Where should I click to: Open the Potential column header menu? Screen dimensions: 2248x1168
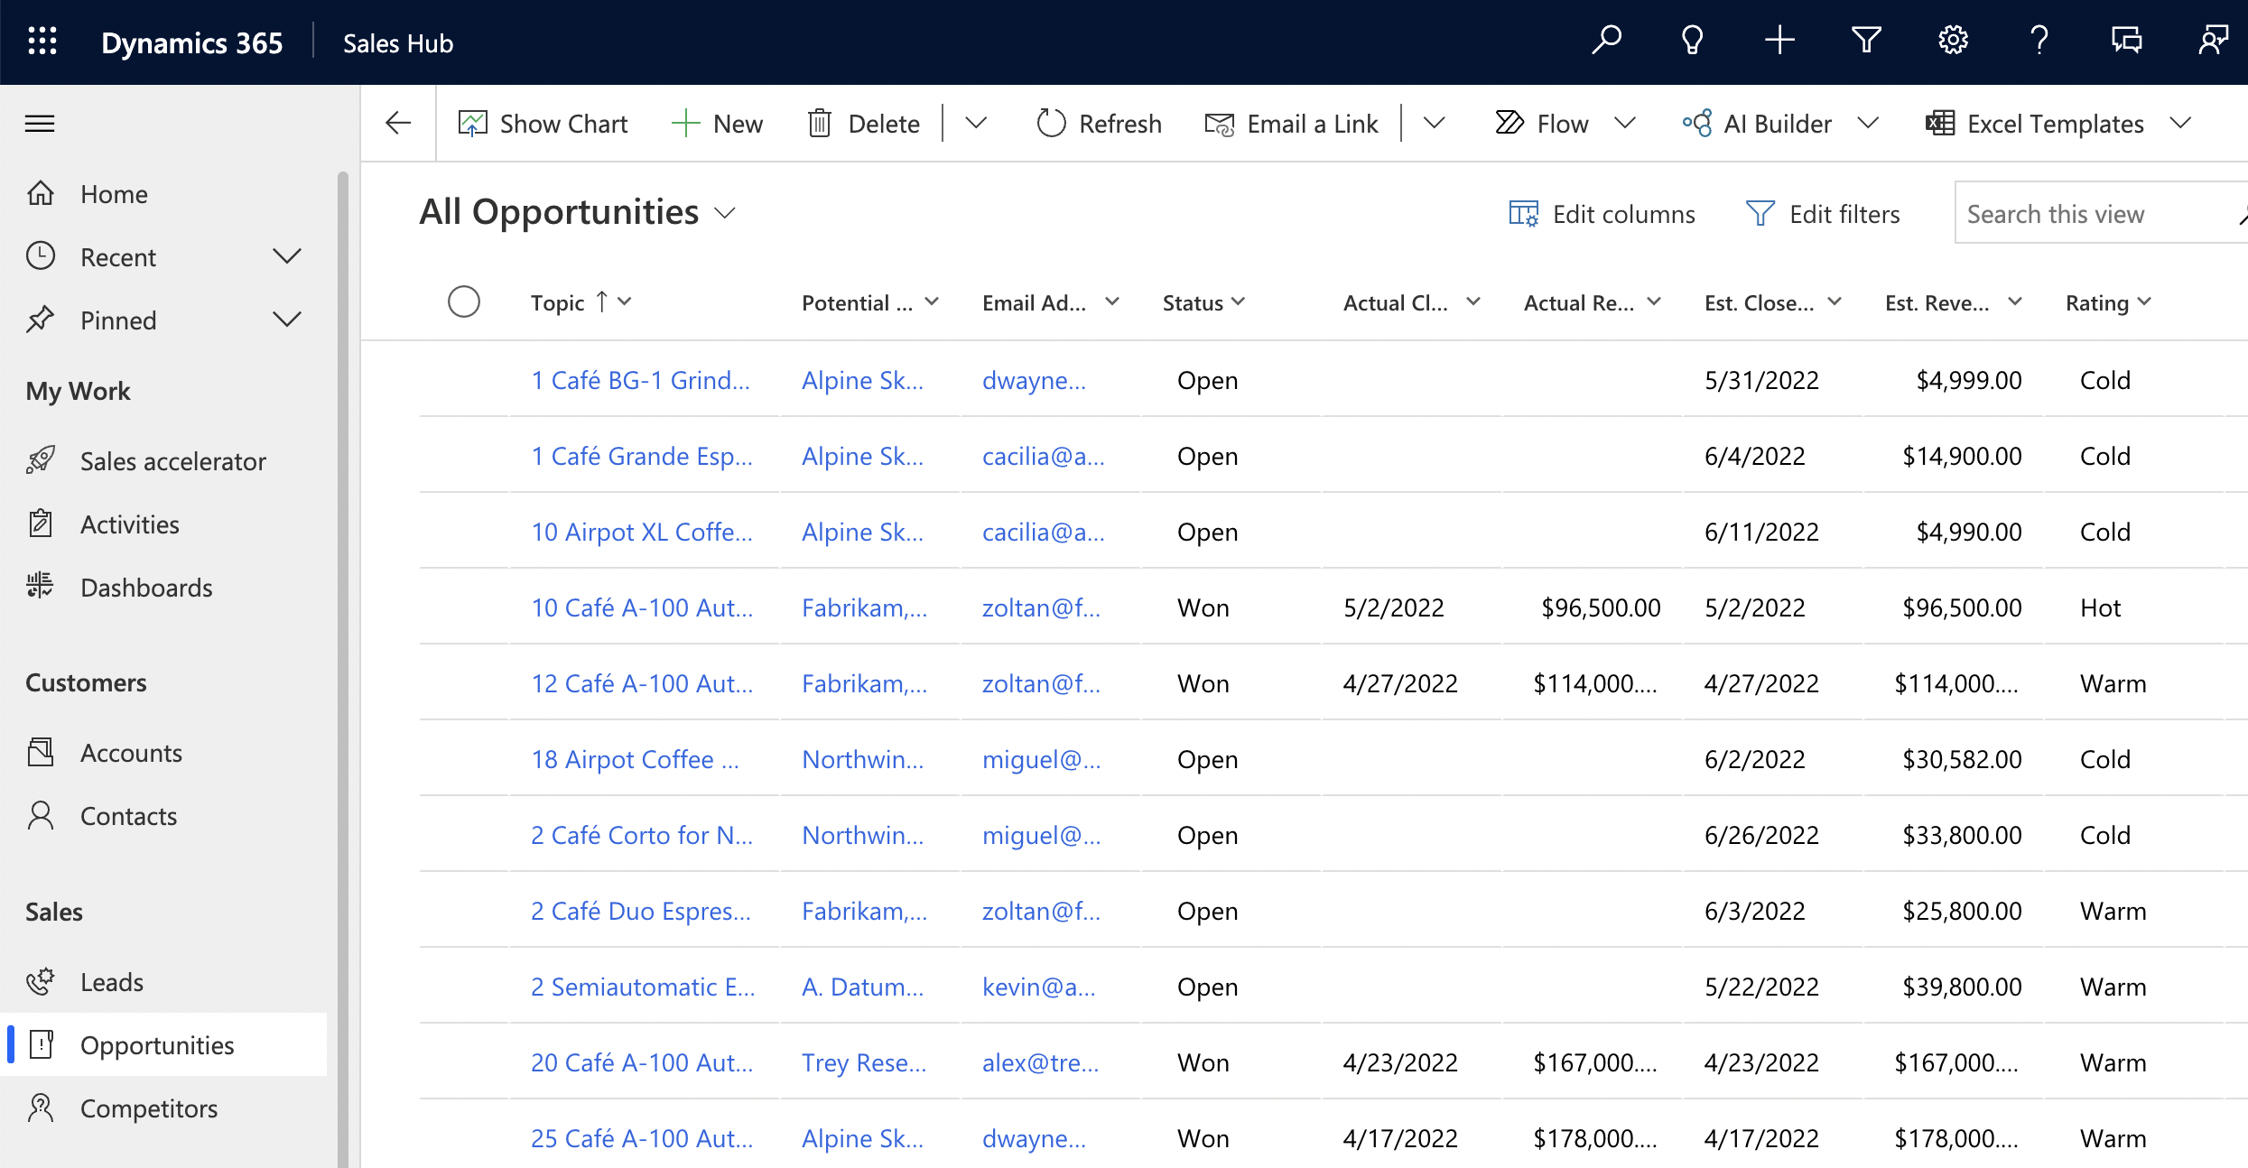pos(870,302)
